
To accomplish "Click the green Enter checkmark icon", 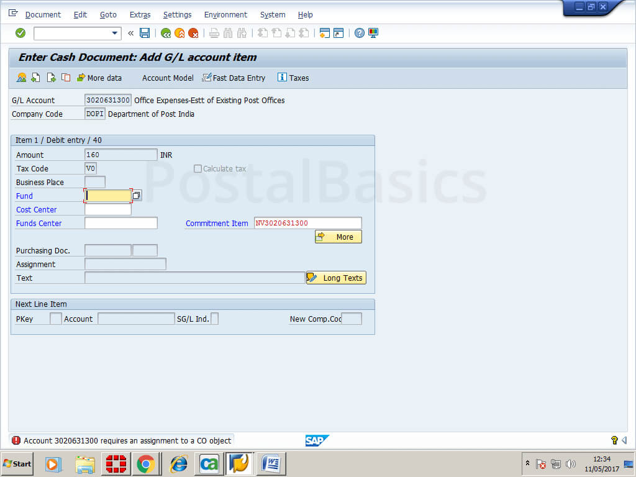I will click(x=20, y=33).
